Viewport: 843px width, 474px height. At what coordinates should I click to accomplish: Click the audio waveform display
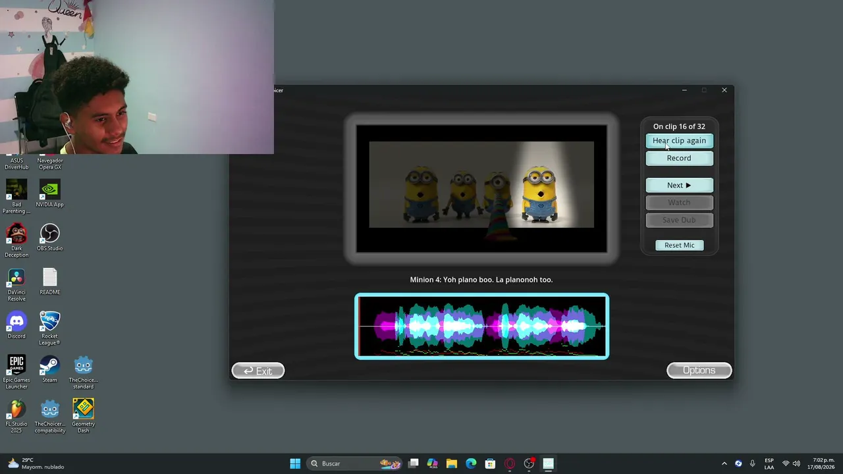(x=481, y=327)
